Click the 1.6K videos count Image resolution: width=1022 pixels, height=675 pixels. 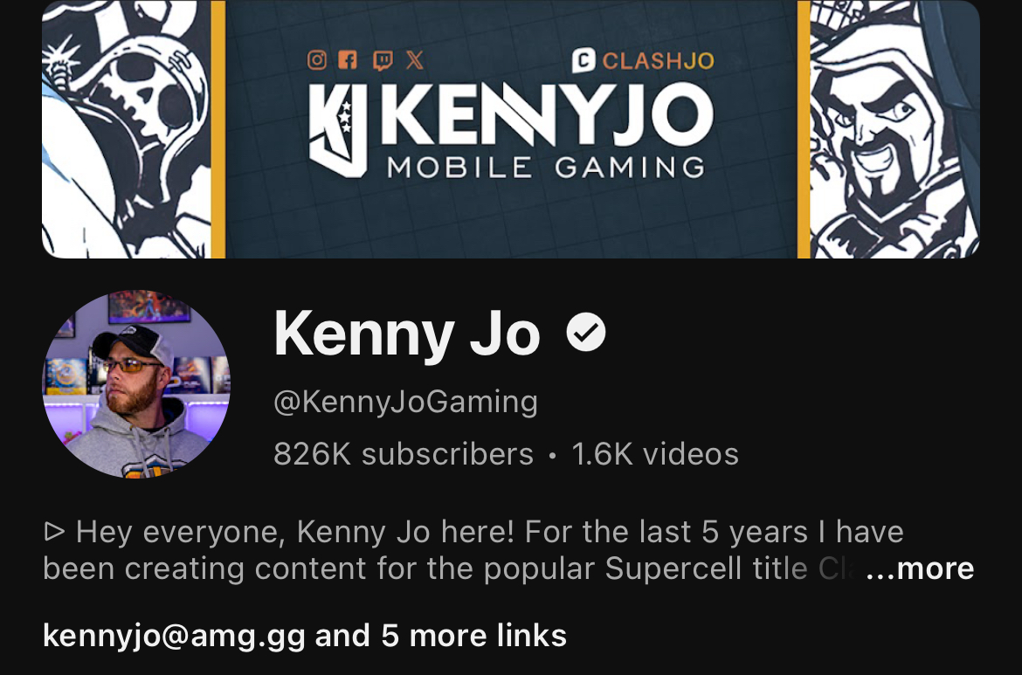[655, 453]
